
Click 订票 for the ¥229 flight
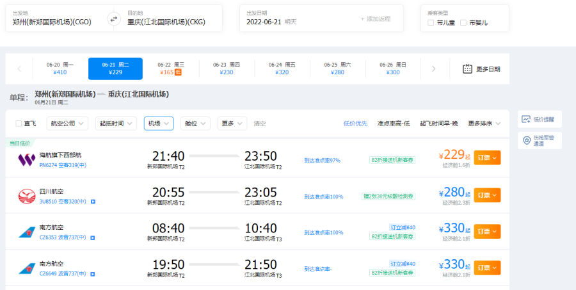pyautogui.click(x=486, y=158)
